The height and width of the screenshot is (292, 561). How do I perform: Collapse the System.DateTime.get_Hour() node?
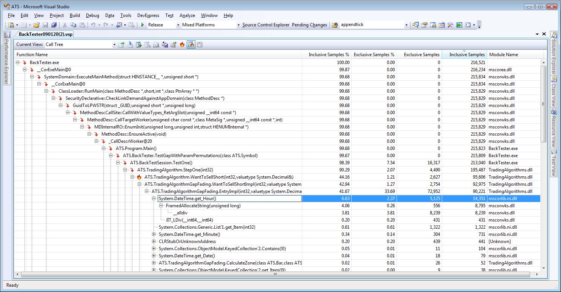tap(154, 199)
